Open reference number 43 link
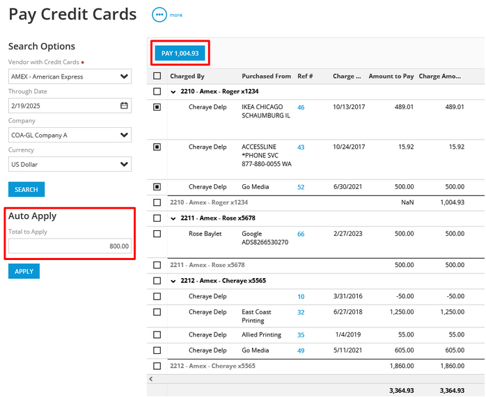The width and height of the screenshot is (486, 397). 301,147
